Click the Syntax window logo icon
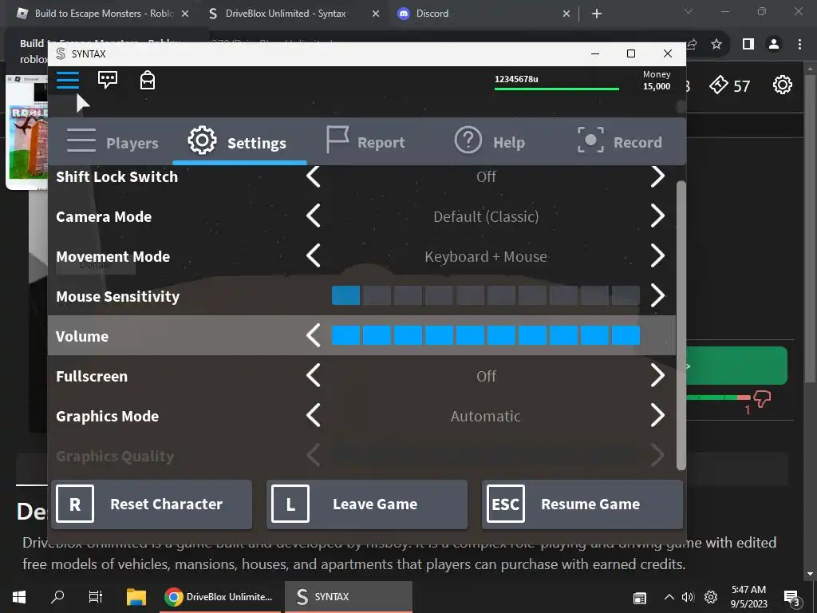 61,53
